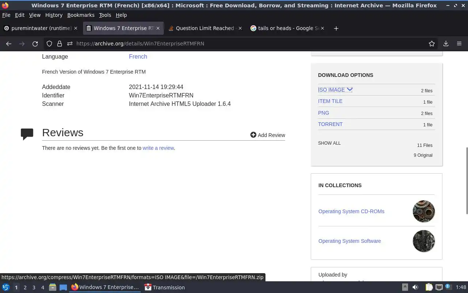Open the Operating System Software collection link

(350, 241)
